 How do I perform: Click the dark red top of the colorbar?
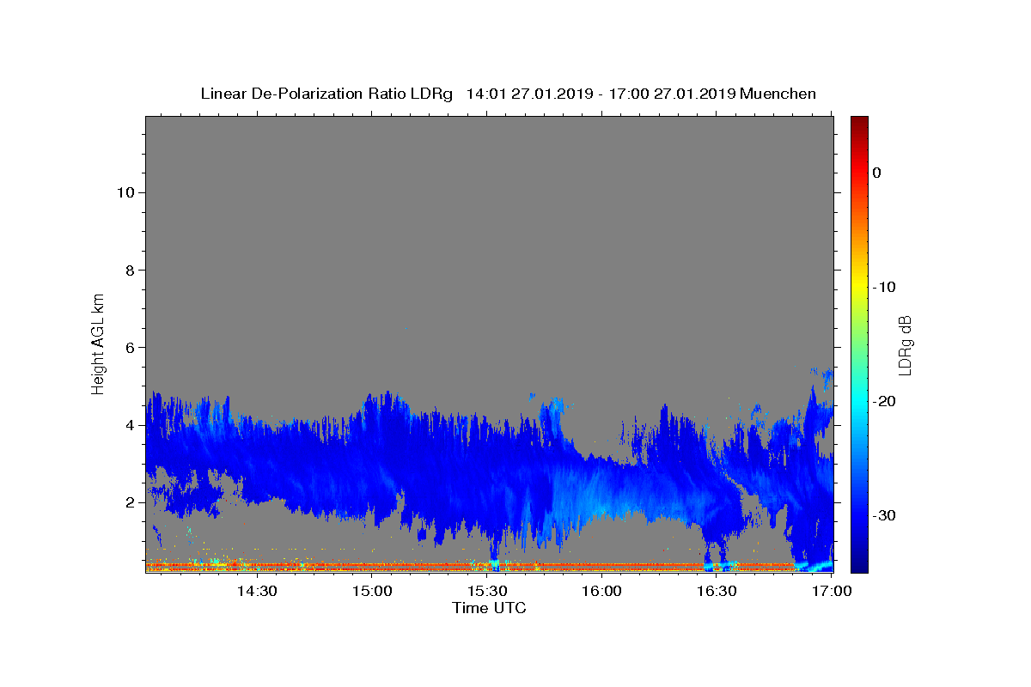pos(859,125)
